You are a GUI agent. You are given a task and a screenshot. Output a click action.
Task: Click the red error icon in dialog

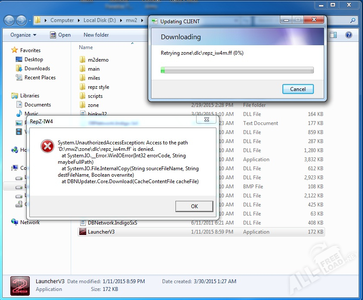(x=47, y=146)
